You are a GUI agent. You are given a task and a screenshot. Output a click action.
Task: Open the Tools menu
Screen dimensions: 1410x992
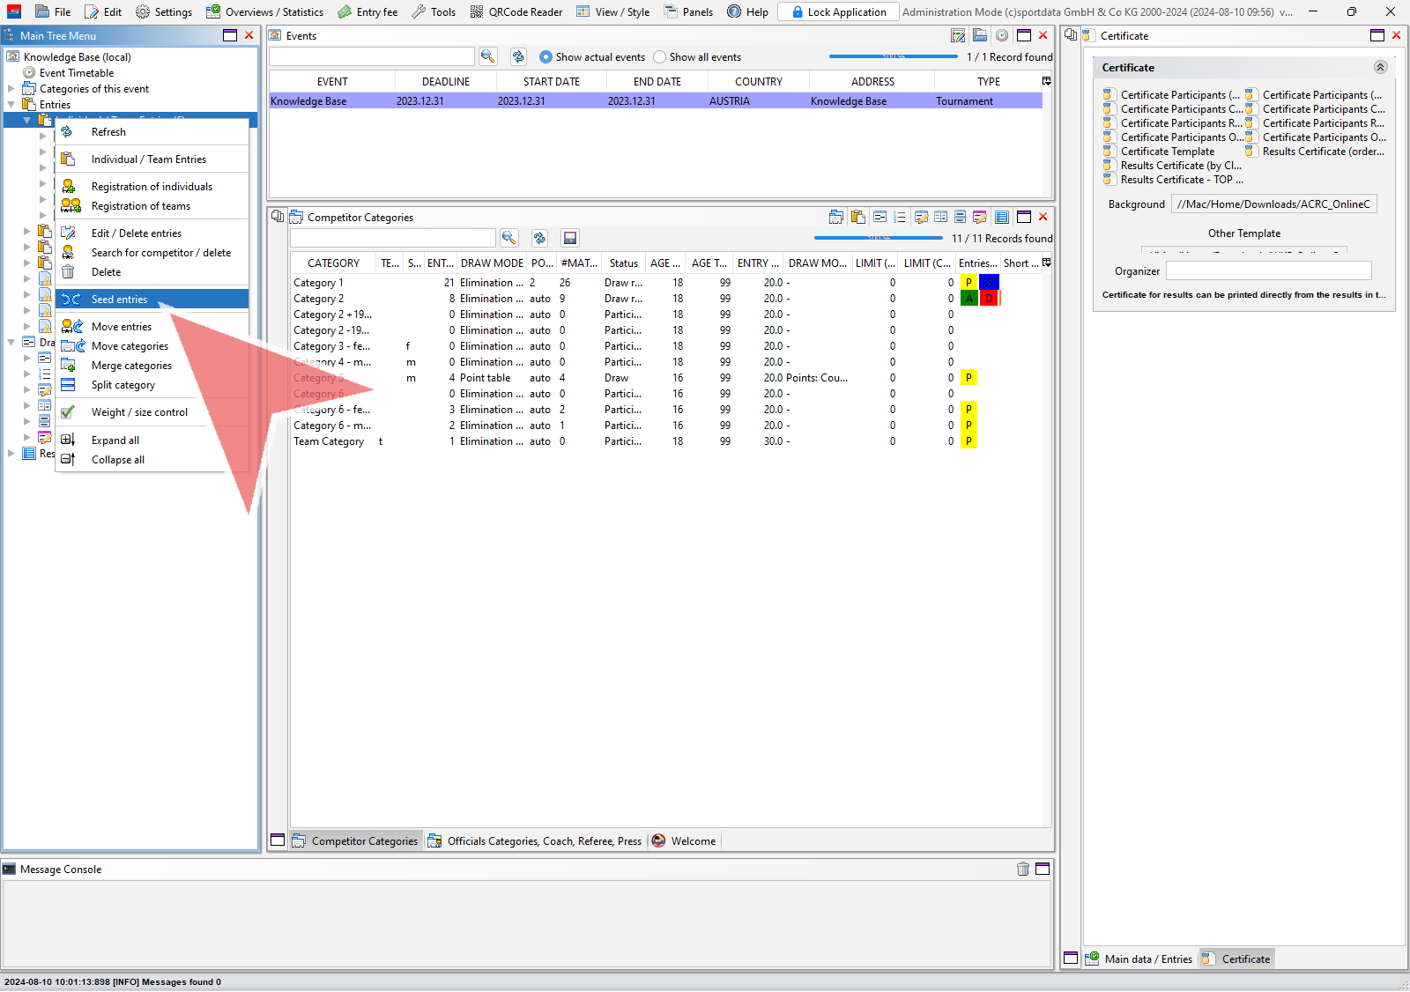pyautogui.click(x=434, y=11)
